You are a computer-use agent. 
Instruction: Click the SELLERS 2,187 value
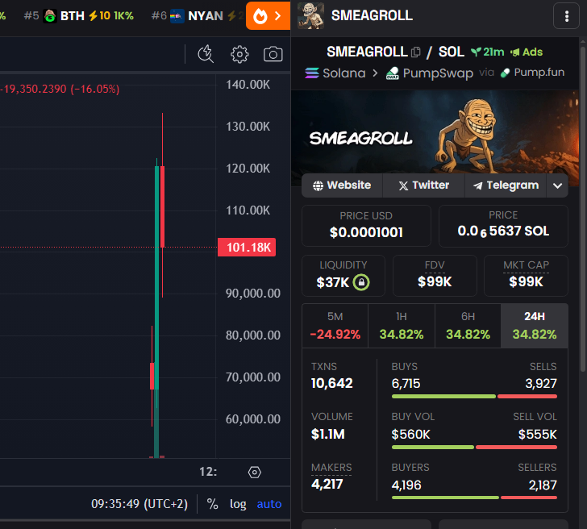[x=543, y=485]
